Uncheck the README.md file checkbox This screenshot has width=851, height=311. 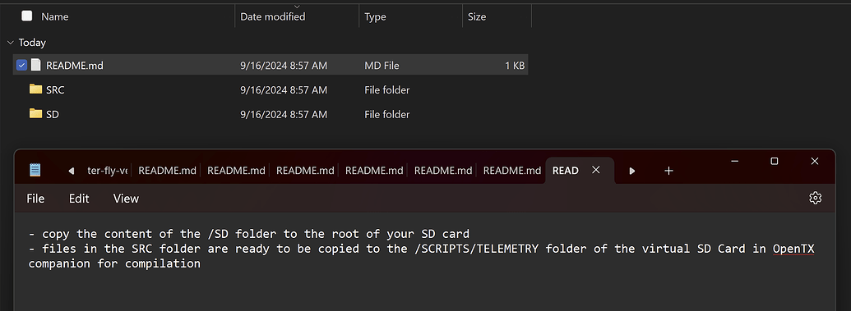[21, 65]
